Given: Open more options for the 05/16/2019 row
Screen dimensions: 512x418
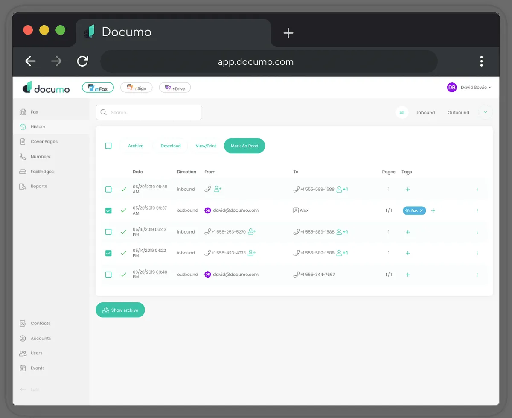Looking at the screenshot, I should click(x=477, y=232).
